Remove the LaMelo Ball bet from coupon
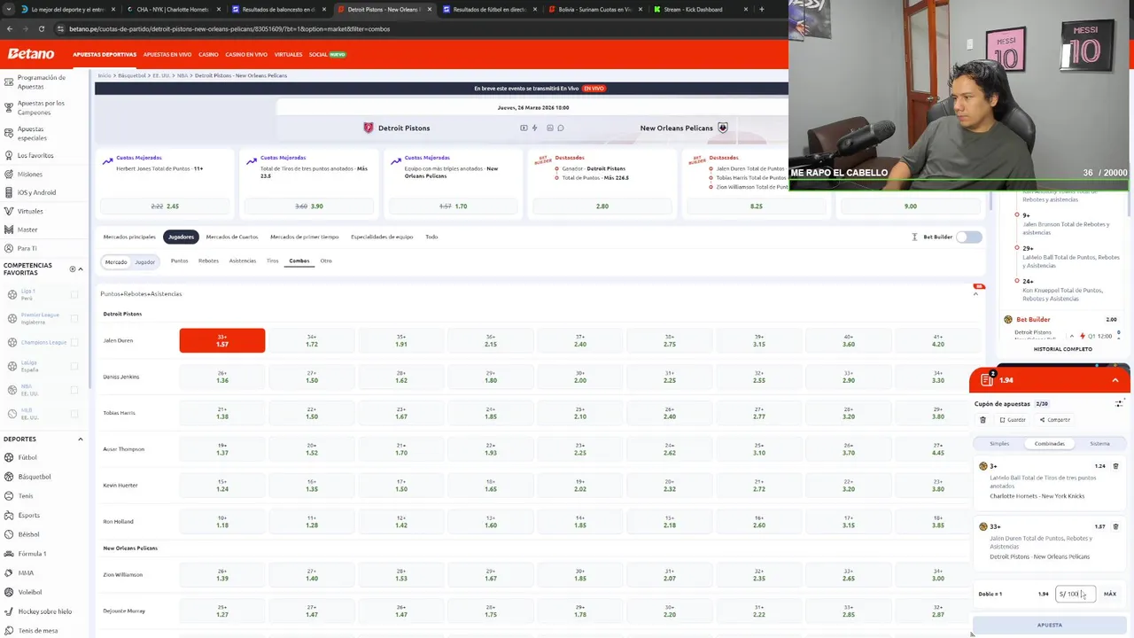1134x638 pixels. click(1116, 466)
